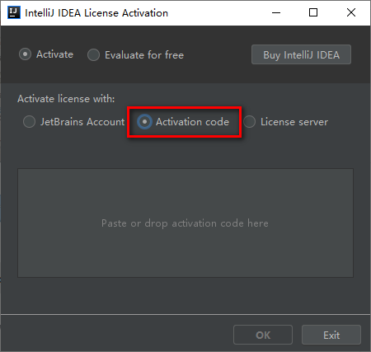The height and width of the screenshot is (352, 371).
Task: Click the 'Activate' label text
Action: click(x=54, y=54)
